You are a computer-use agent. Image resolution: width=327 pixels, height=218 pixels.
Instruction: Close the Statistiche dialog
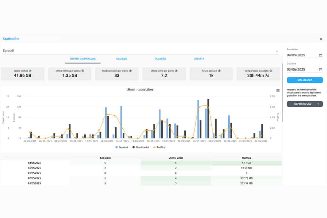pyautogui.click(x=321, y=39)
